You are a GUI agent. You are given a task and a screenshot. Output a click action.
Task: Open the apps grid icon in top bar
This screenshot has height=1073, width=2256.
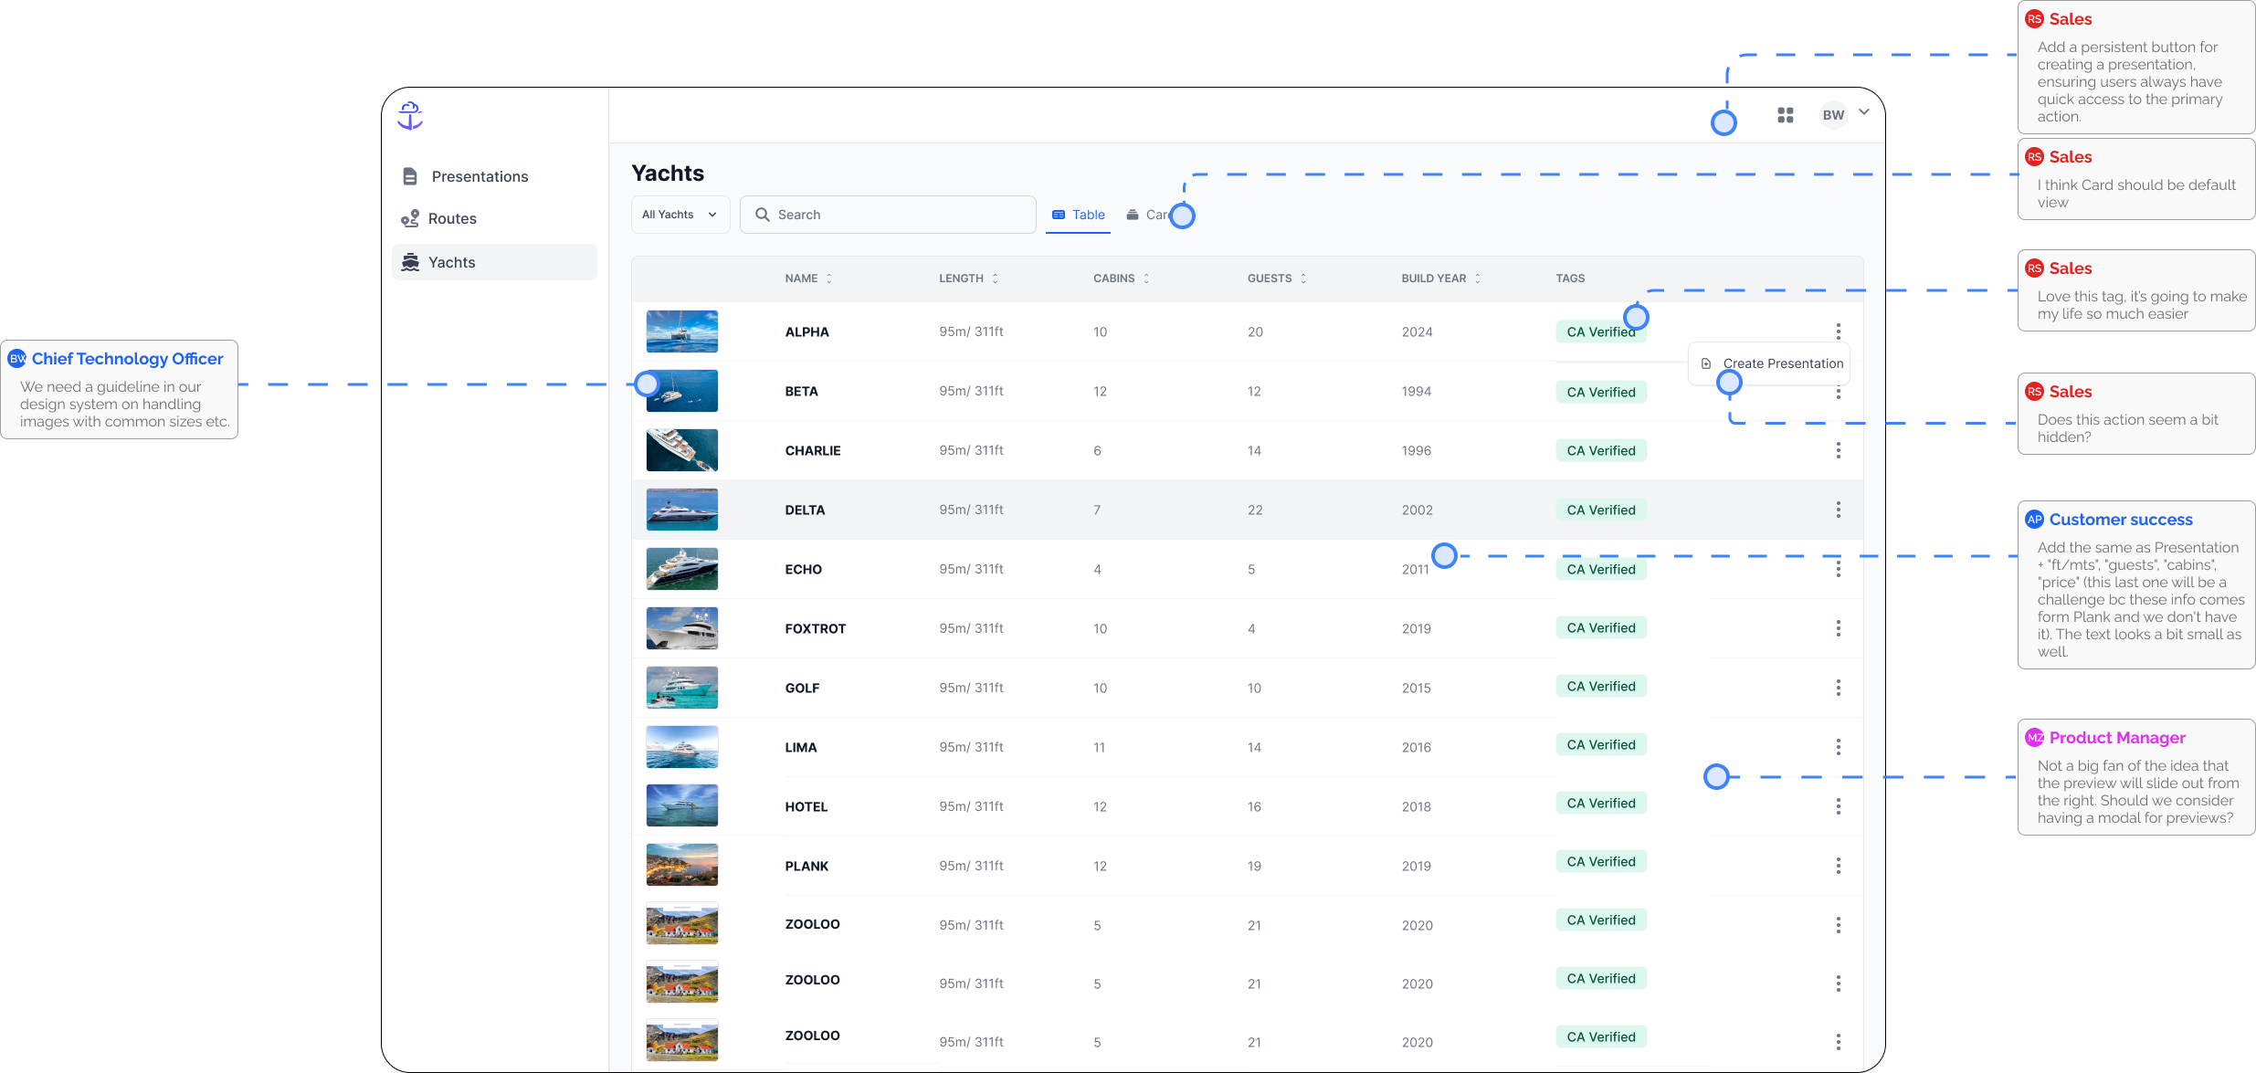click(x=1785, y=115)
